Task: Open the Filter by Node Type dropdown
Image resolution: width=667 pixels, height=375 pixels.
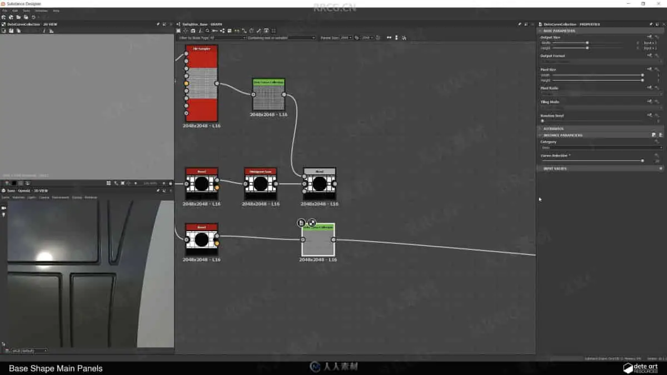Action: [227, 38]
